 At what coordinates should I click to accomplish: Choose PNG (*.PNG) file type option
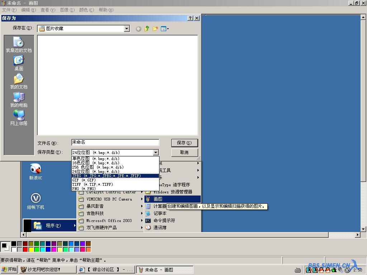[115, 189]
